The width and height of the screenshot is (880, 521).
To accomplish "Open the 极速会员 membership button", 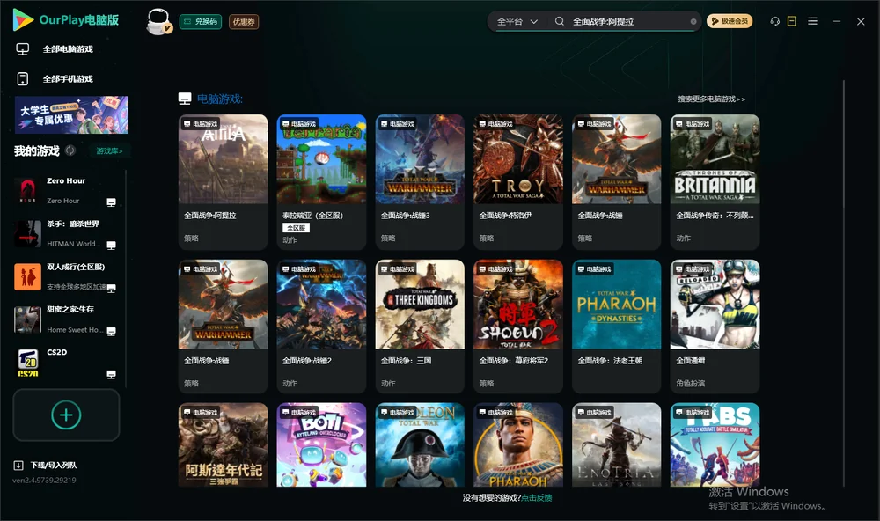I will 730,21.
